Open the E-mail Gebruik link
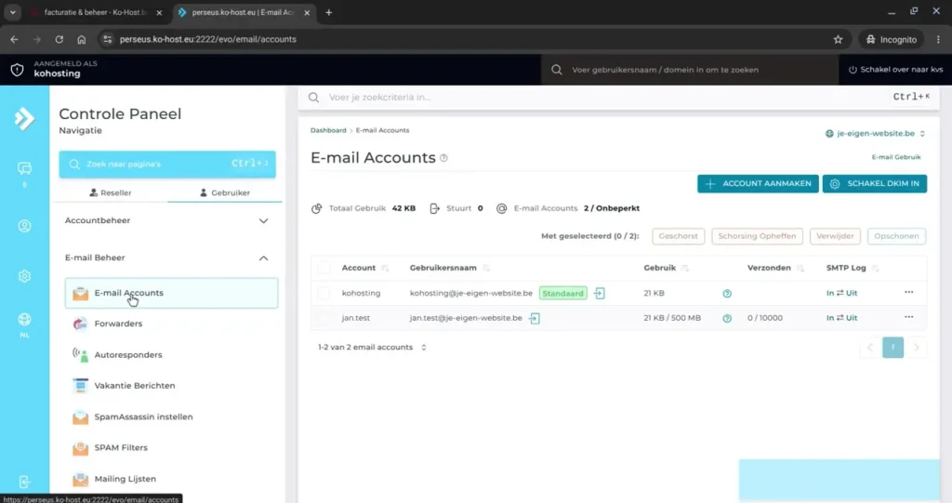This screenshot has width=952, height=503. point(896,157)
